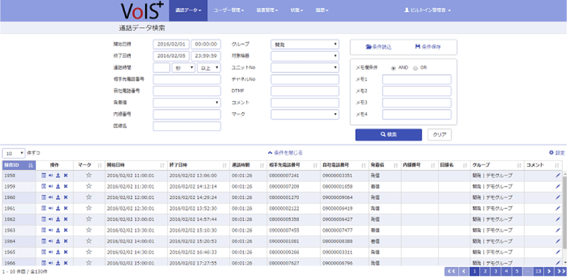Toggle star mark for recording 1965
The height and width of the screenshot is (278, 567).
click(x=89, y=251)
